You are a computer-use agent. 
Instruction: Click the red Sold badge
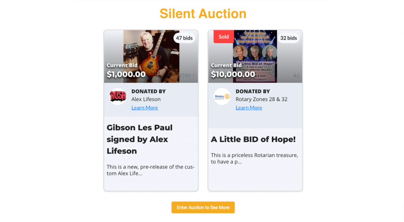tap(224, 37)
